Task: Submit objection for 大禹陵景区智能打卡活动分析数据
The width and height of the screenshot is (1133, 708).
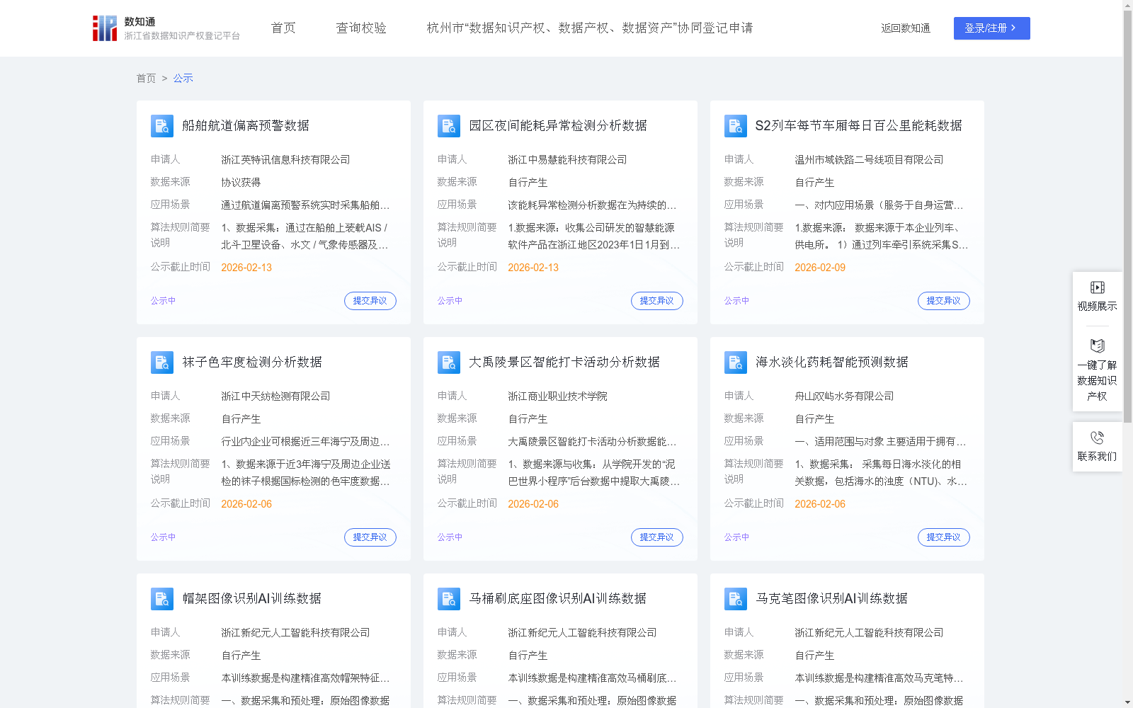Action: click(657, 537)
